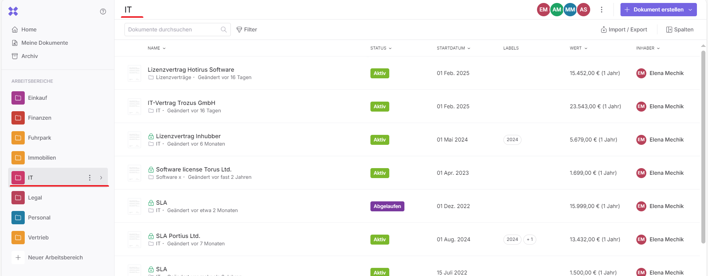
Task: Open the IT workspace options menu
Action: (90, 178)
